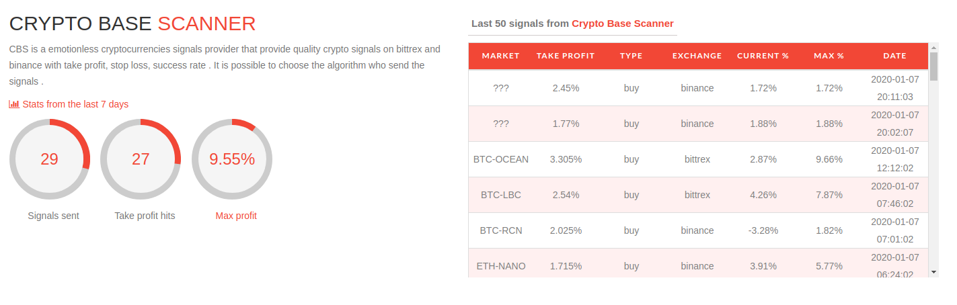The width and height of the screenshot is (957, 305).
Task: Click the signals table scrollbar thumb
Action: pyautogui.click(x=933, y=67)
